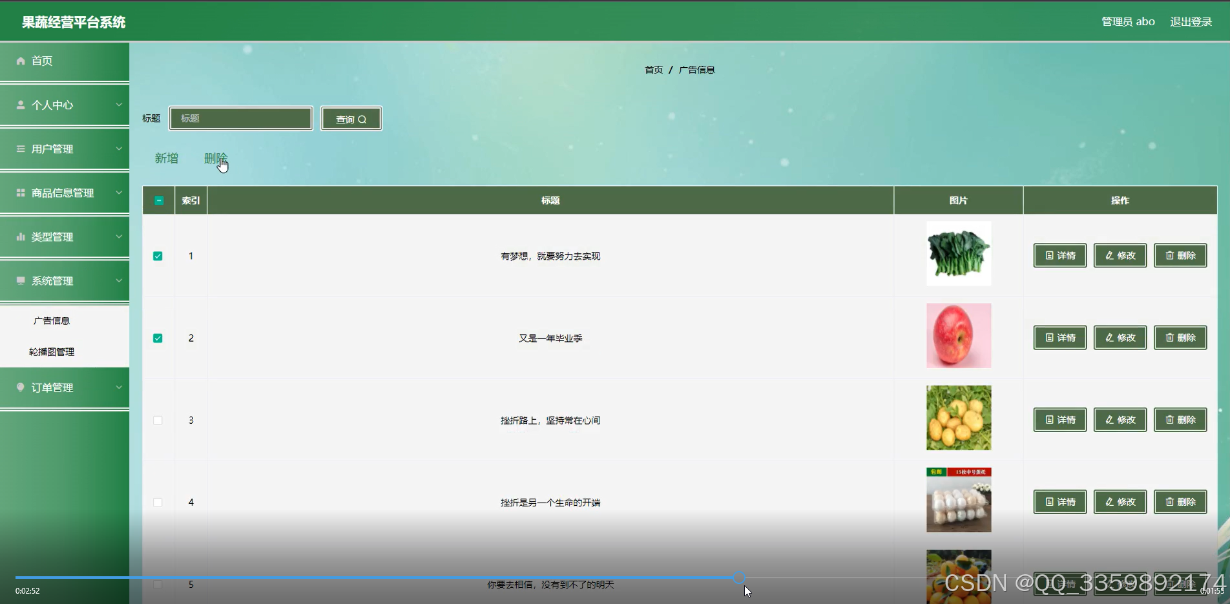Click the monitor icon beside 系统管理
Viewport: 1230px width, 604px height.
(x=21, y=280)
